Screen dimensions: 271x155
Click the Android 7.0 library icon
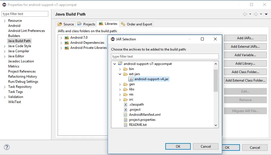coord(67,38)
